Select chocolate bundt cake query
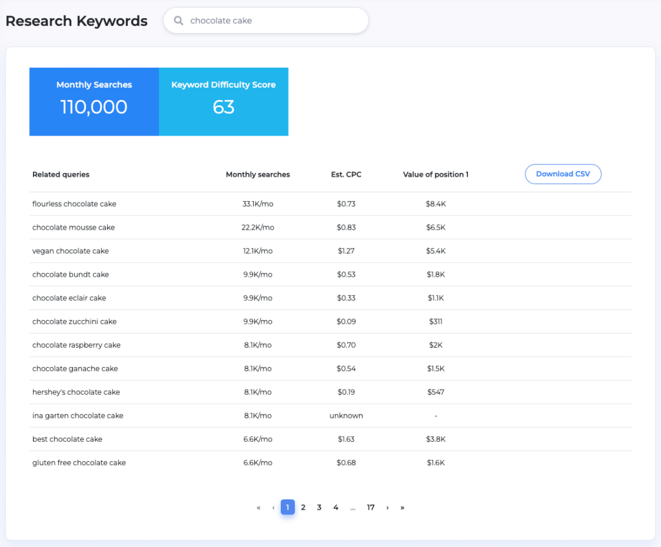Viewport: 661px width, 547px height. [70, 275]
